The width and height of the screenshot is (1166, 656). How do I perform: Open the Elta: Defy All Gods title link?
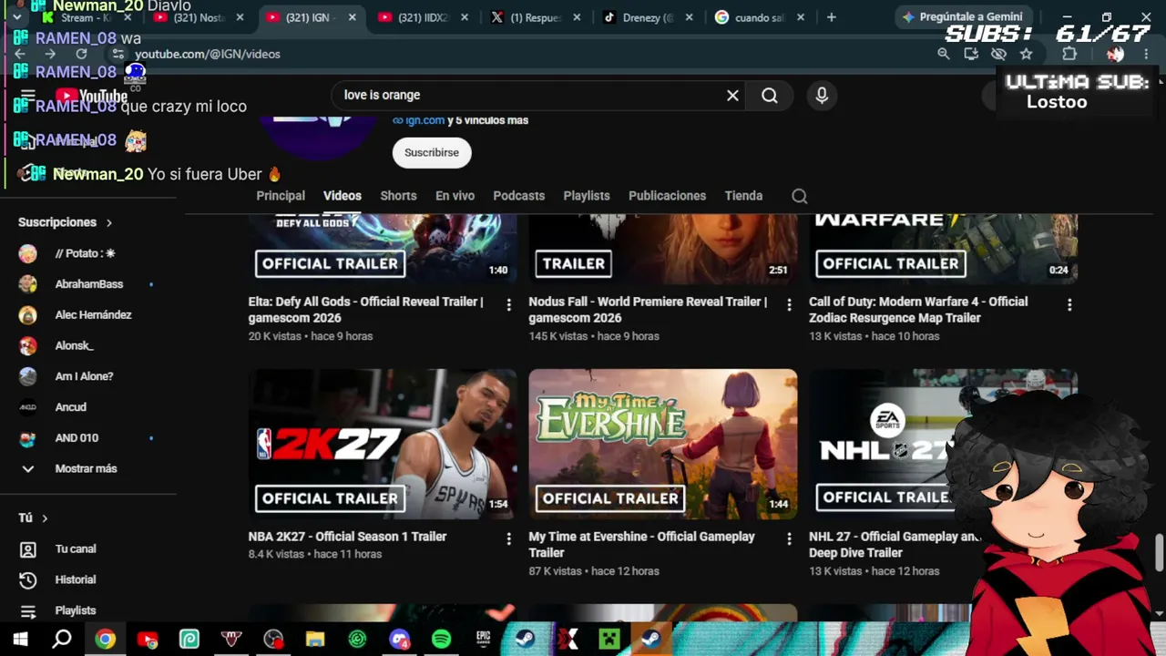[x=366, y=310]
